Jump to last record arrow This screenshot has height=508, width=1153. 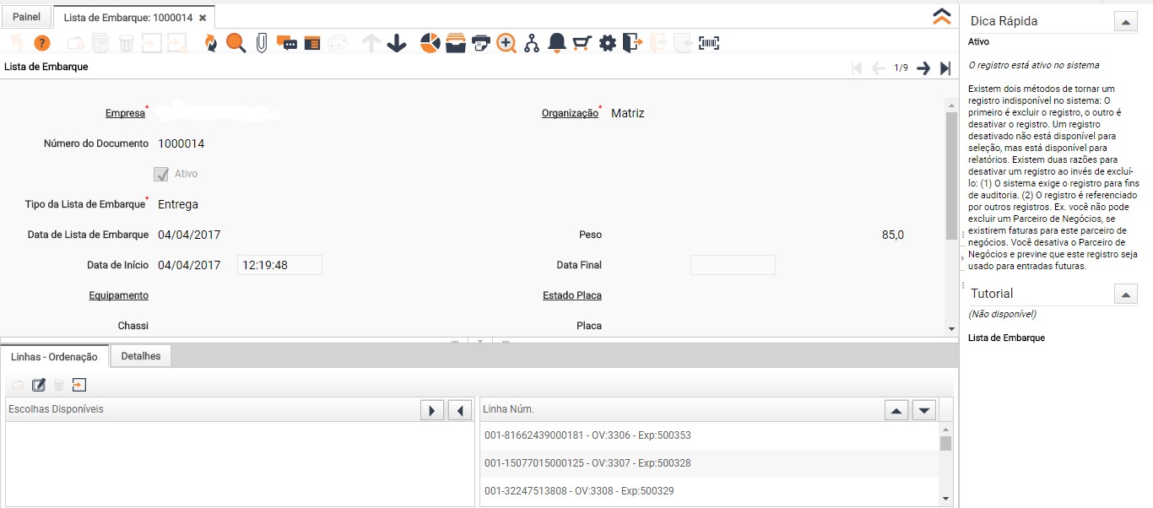tap(945, 68)
